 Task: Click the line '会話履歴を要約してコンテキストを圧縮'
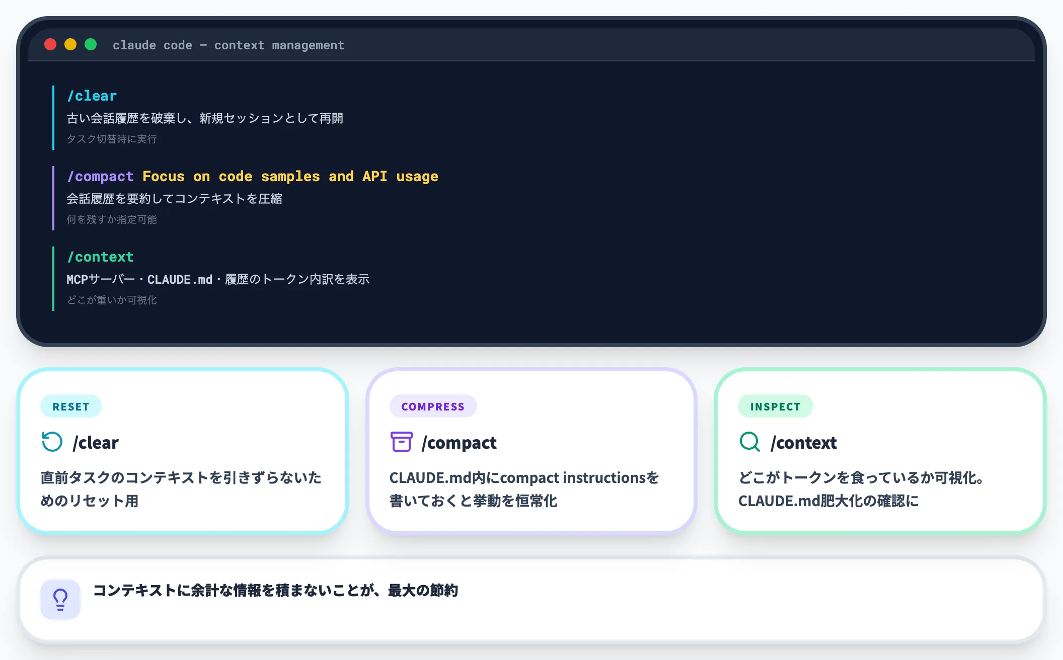tap(174, 199)
